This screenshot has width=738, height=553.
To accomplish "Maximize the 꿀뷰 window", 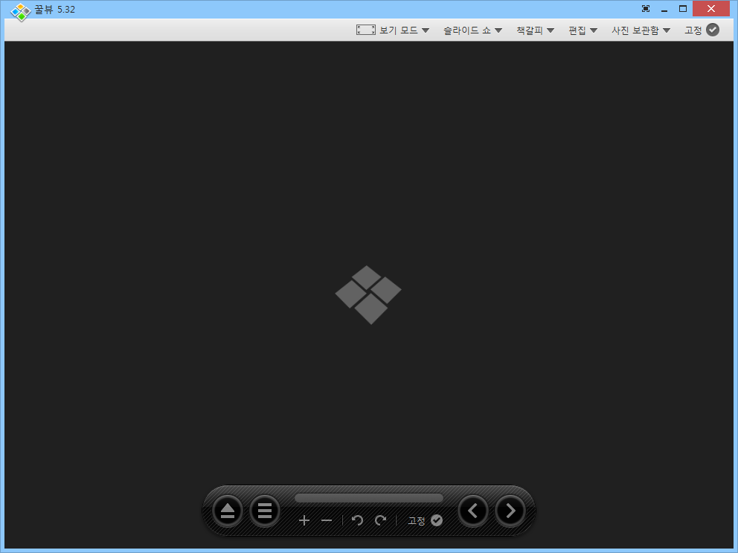I will click(683, 9).
